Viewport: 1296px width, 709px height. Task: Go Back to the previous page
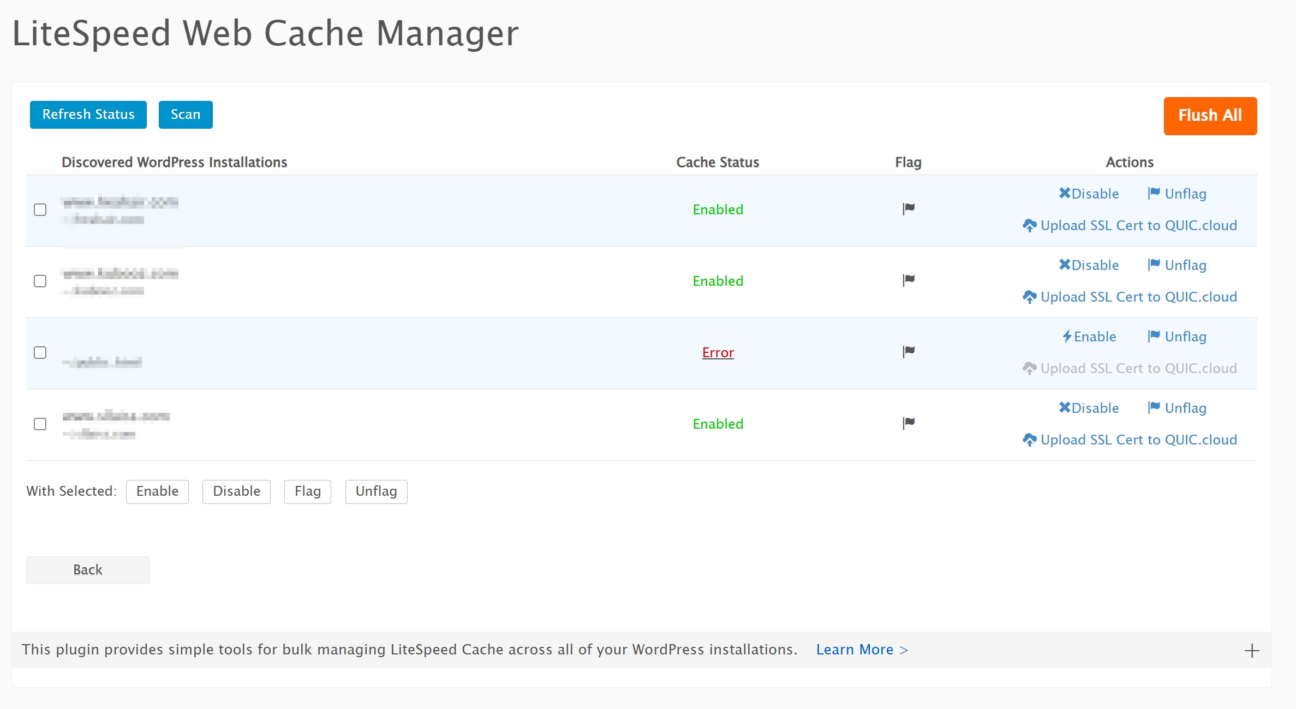[x=87, y=570]
